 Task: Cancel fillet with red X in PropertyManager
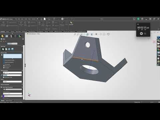click(4, 41)
